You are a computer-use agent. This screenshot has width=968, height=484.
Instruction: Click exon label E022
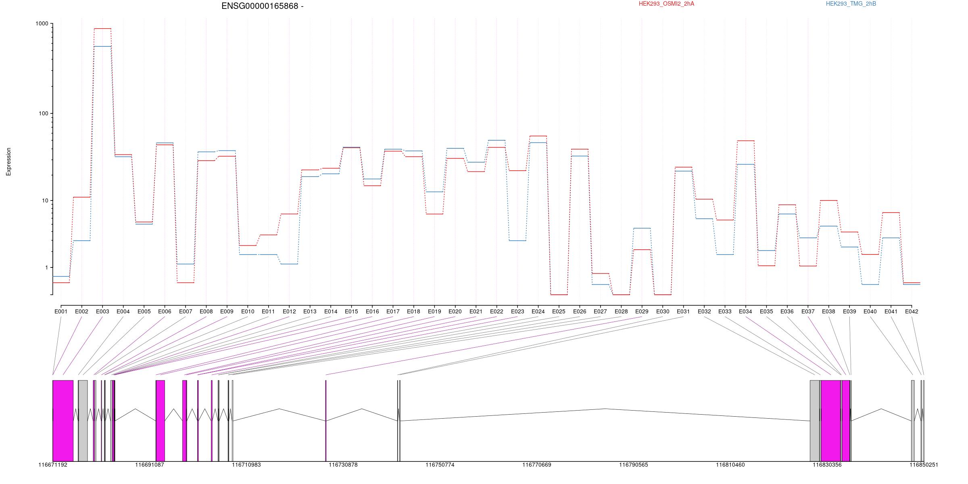[x=497, y=312]
